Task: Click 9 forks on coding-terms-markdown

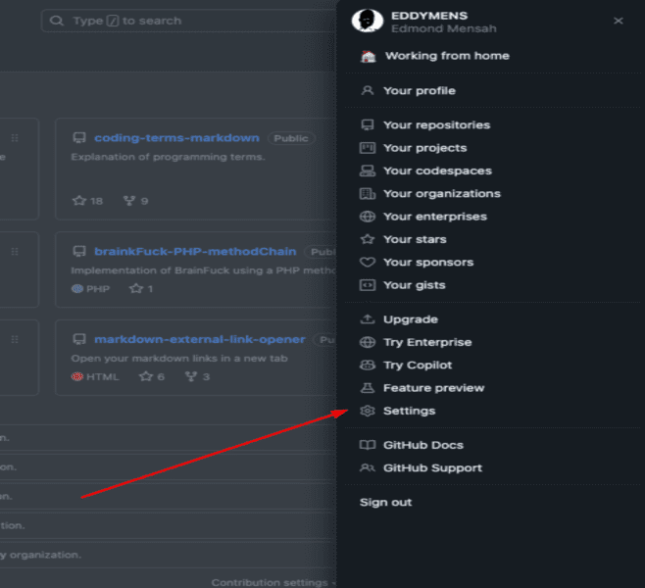Action: (135, 201)
